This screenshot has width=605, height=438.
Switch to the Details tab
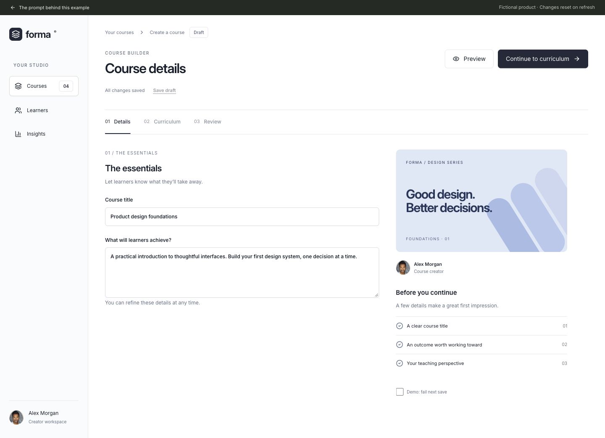tap(118, 122)
